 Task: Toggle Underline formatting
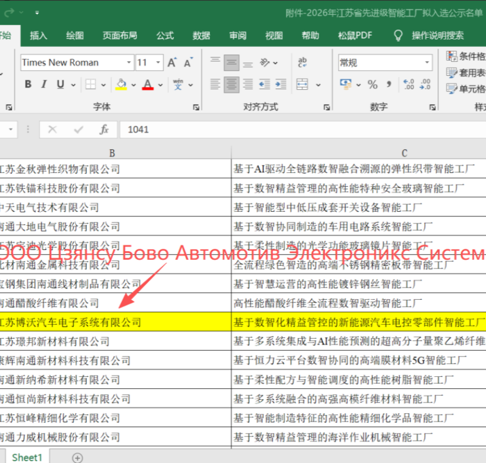click(60, 84)
